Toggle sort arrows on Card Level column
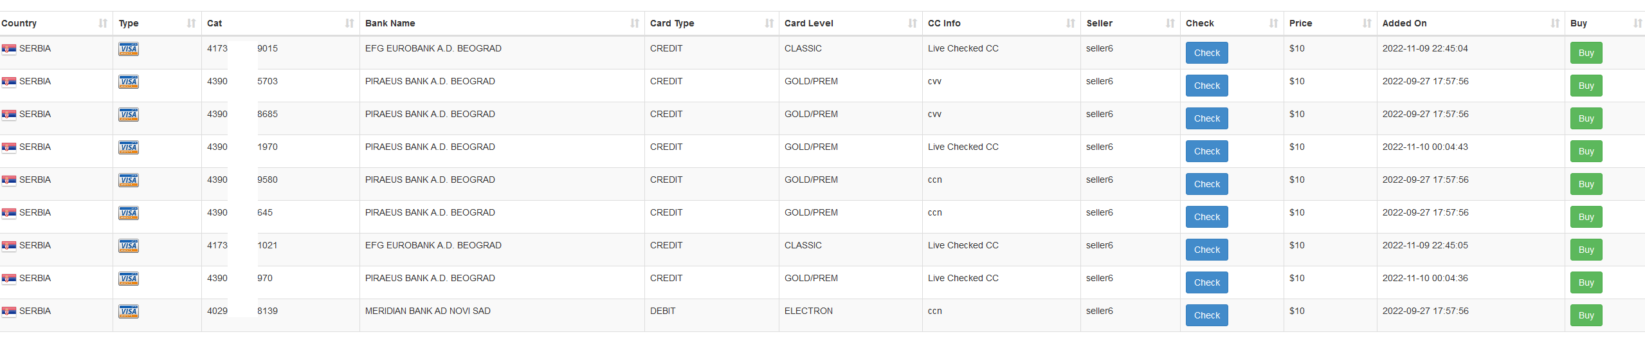The image size is (1645, 341). tap(912, 23)
